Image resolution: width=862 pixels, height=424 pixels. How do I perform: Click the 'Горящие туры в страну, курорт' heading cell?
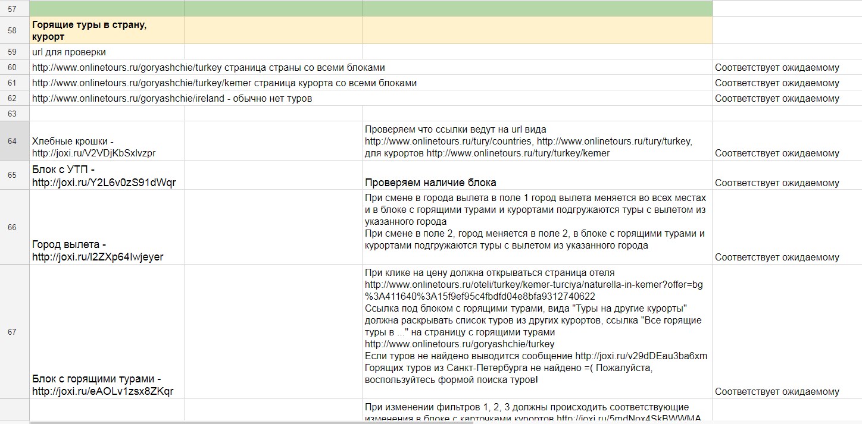click(107, 30)
